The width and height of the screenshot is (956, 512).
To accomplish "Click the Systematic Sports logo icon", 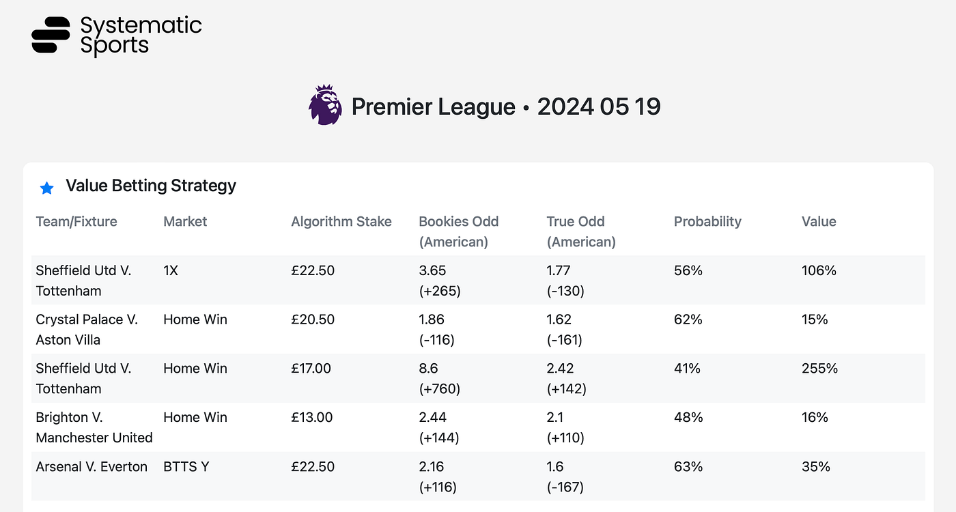I will pyautogui.click(x=51, y=35).
